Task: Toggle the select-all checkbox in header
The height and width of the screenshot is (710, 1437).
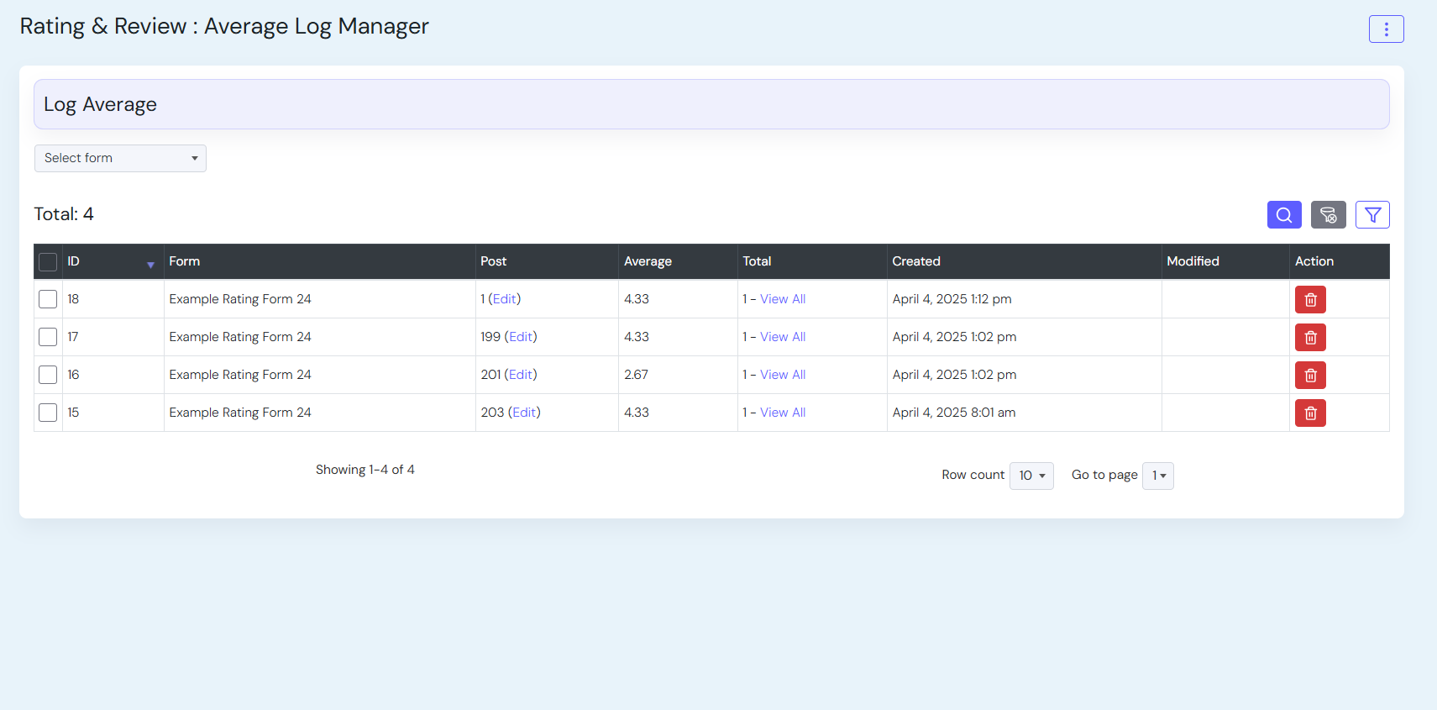Action: coord(48,262)
